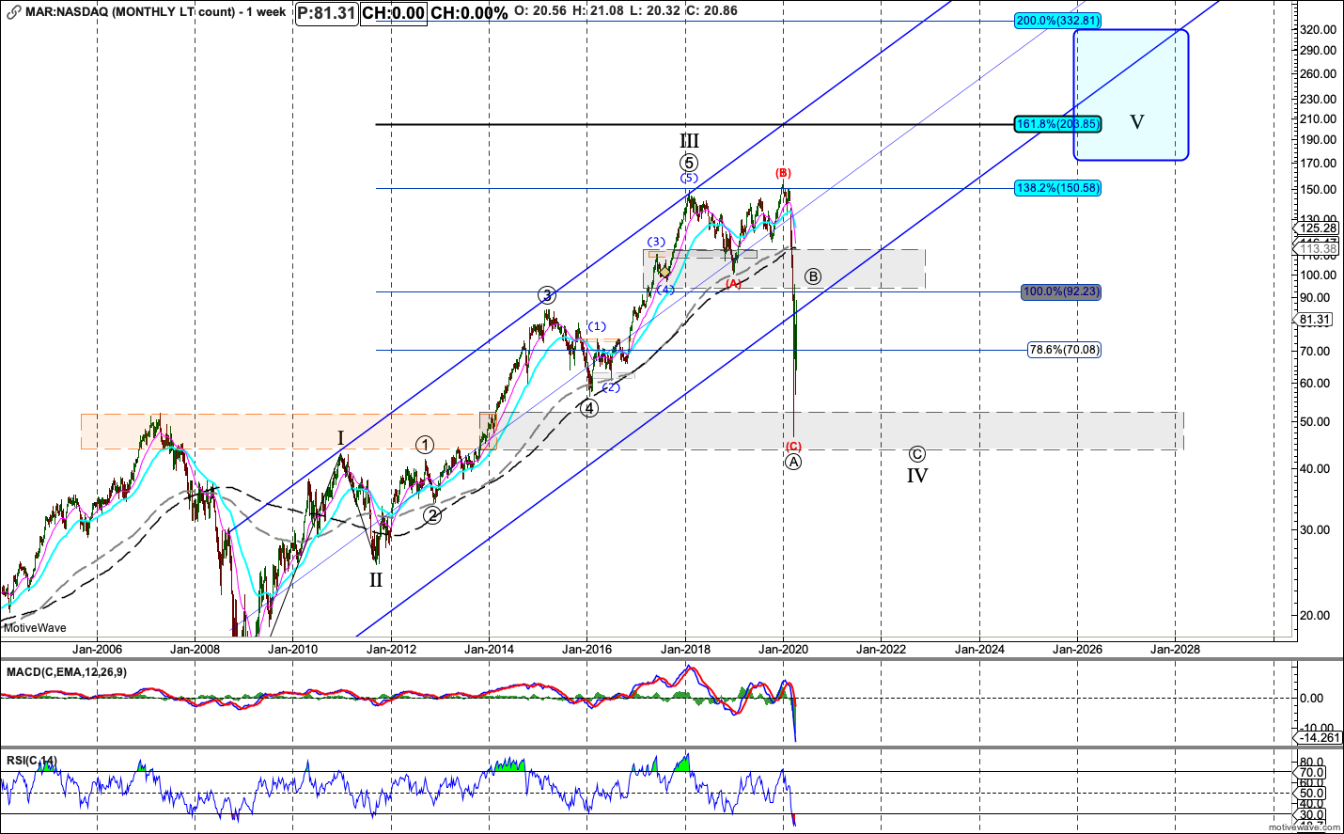Click the Jan-2020 date on time axis
Viewport: 1344px width, 834px height.
click(x=784, y=649)
